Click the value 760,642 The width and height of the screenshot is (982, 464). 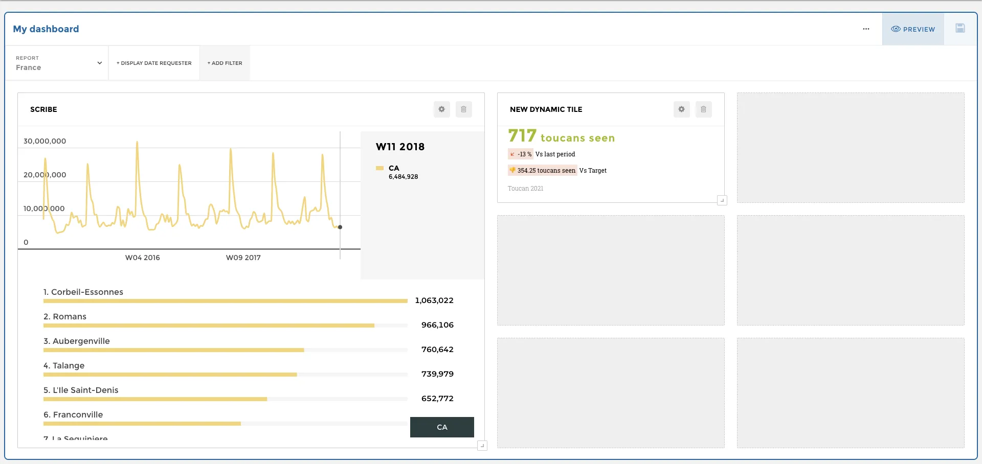coord(437,350)
